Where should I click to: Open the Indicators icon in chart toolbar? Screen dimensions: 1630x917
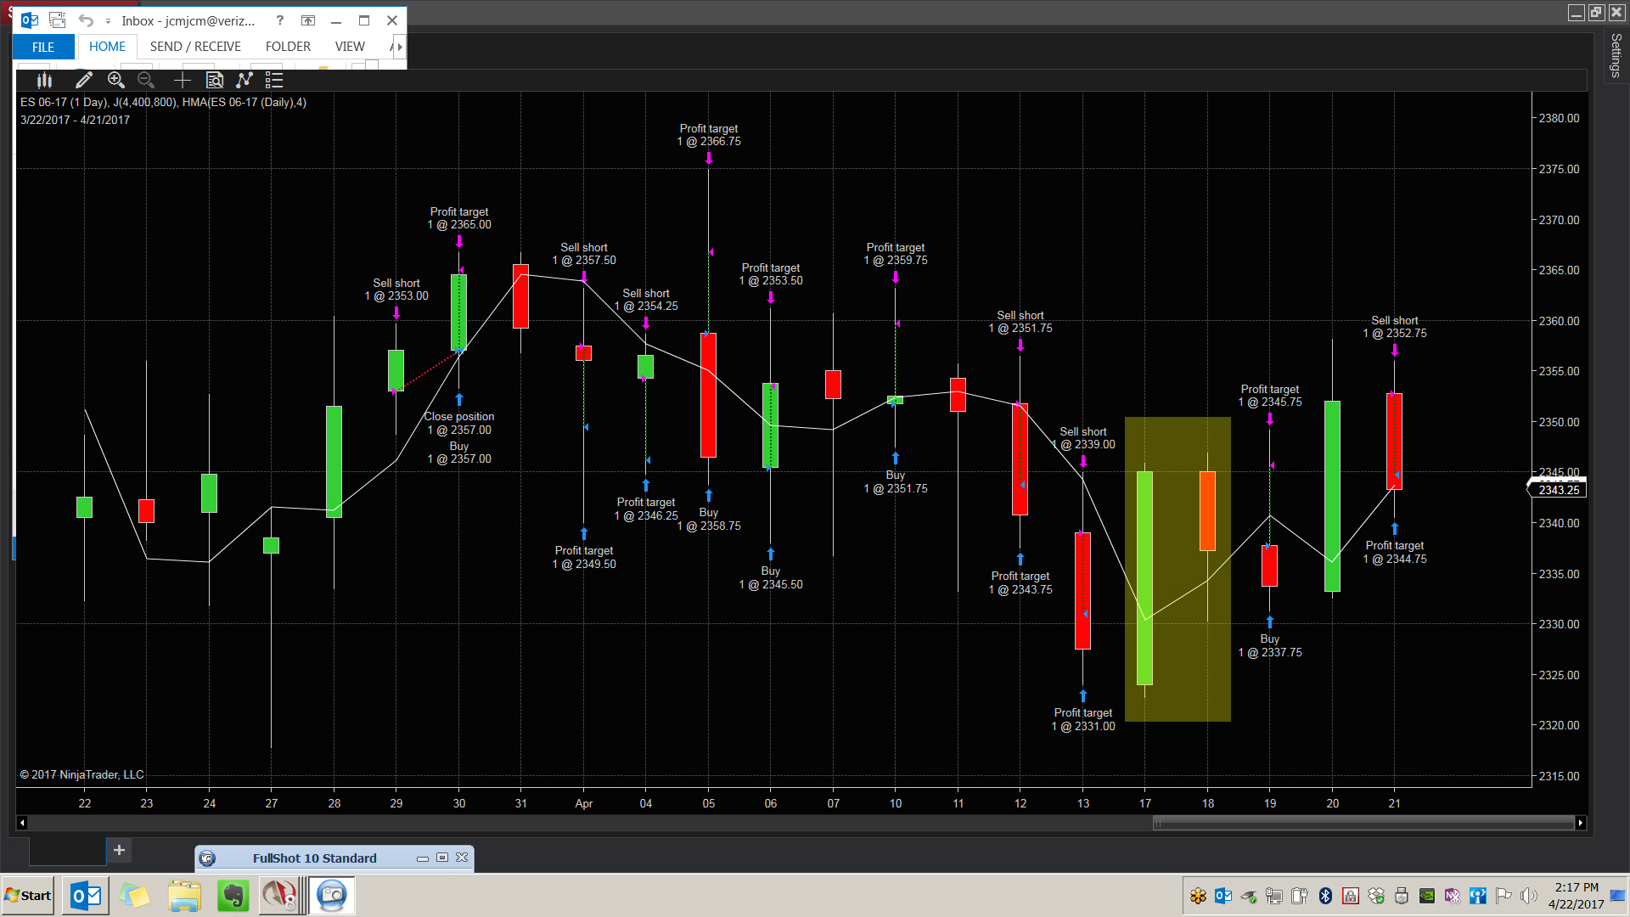coord(244,80)
